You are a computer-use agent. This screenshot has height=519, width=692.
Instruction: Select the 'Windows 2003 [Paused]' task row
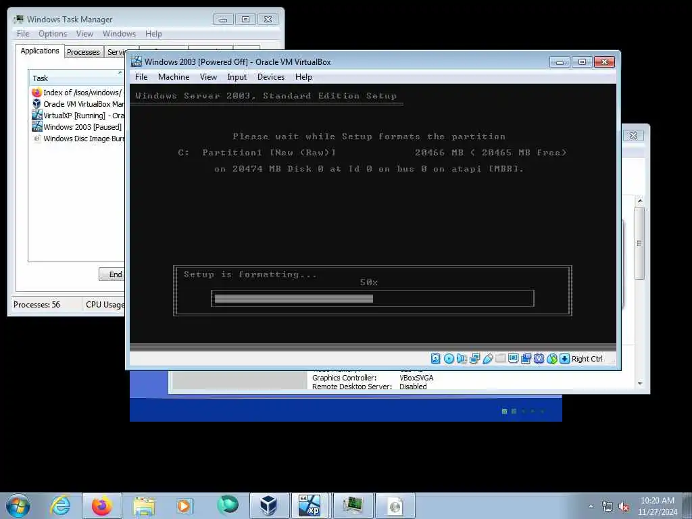click(78, 127)
